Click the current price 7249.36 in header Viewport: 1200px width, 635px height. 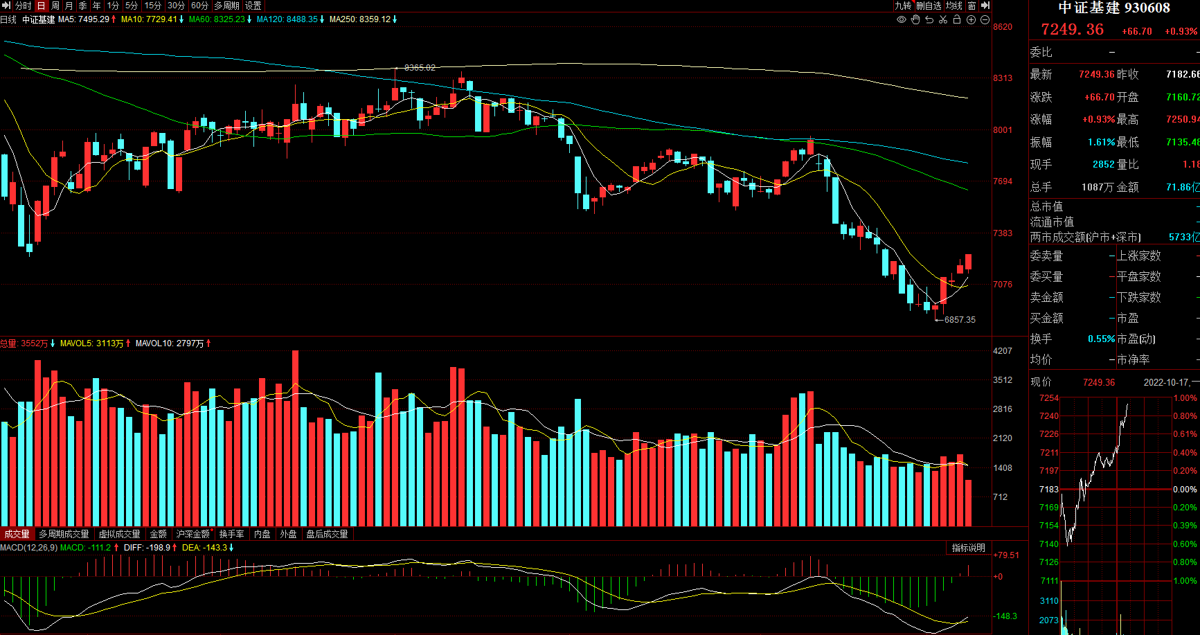tap(1073, 29)
